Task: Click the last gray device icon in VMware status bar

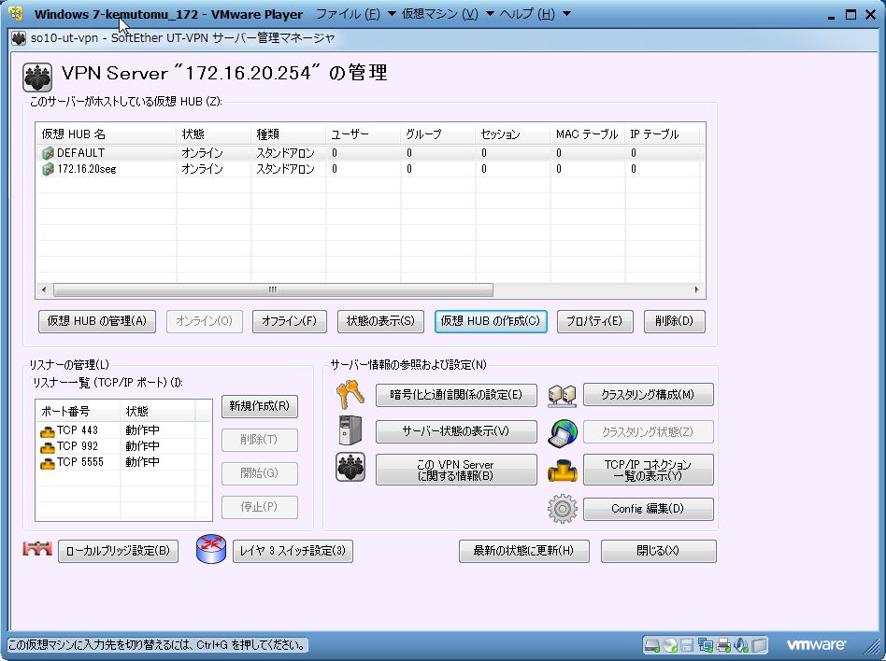Action: point(760,644)
